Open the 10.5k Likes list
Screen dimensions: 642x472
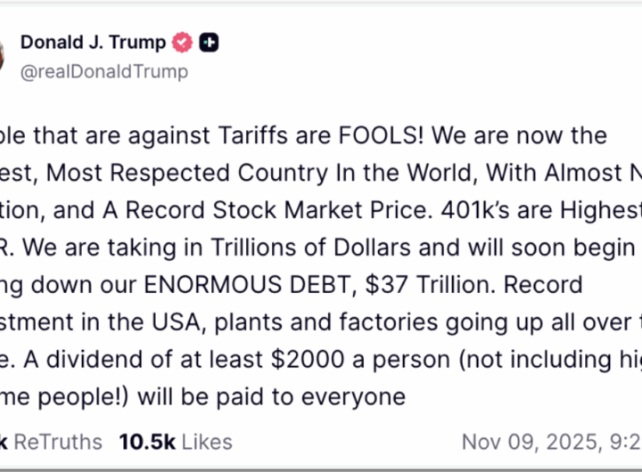click(x=175, y=442)
